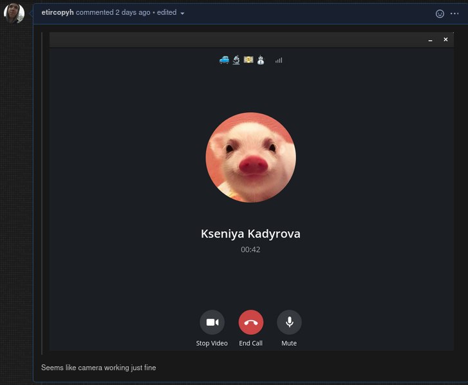Click the 'End Call' text label
The image size is (468, 385).
250,343
